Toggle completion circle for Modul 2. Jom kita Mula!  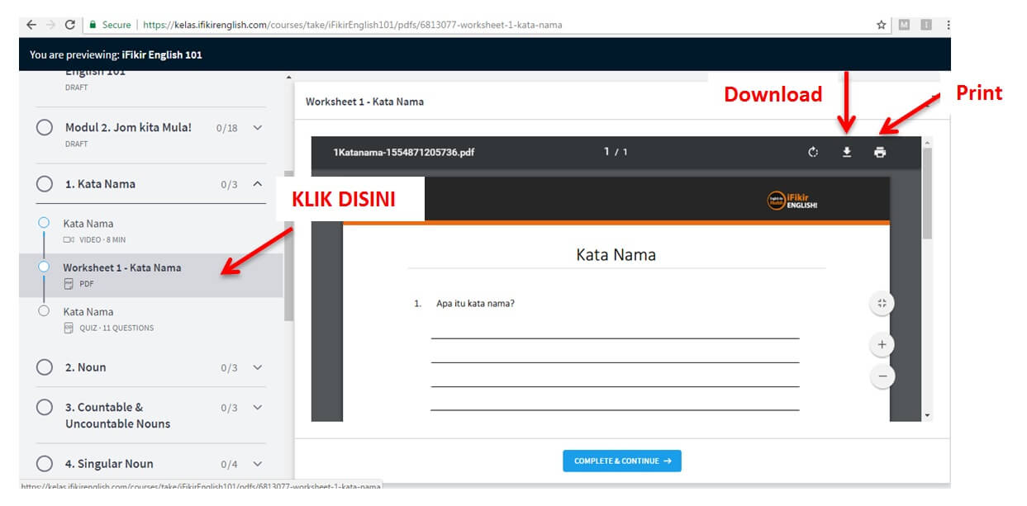pyautogui.click(x=45, y=128)
